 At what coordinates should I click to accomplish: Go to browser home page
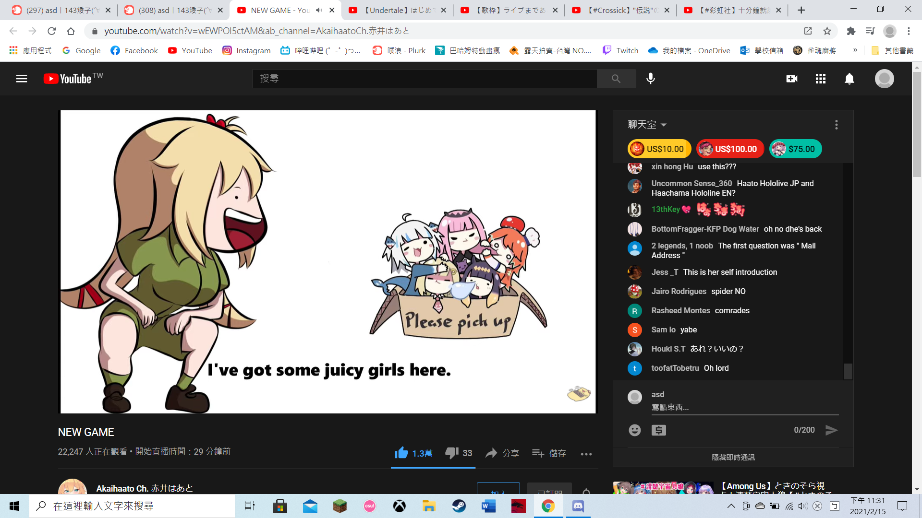click(x=71, y=31)
